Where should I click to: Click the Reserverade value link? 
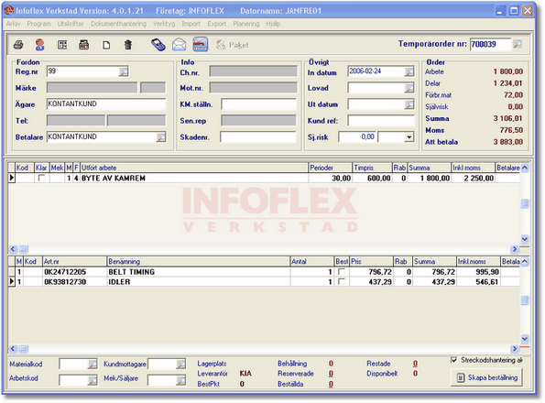(331, 374)
